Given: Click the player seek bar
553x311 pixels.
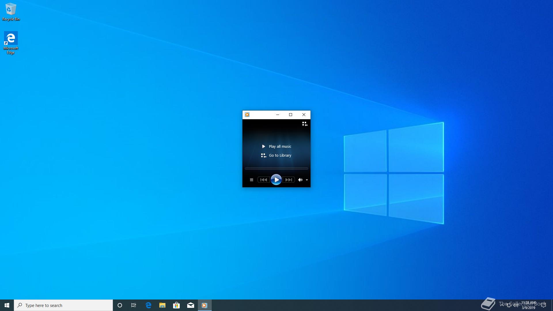Looking at the screenshot, I should click(276, 168).
